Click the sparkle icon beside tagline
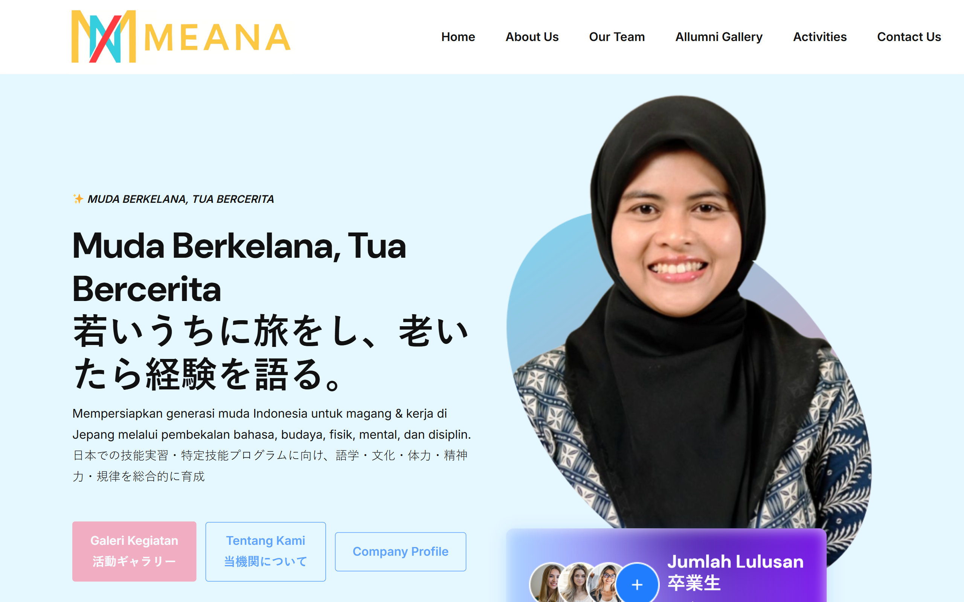 78,198
